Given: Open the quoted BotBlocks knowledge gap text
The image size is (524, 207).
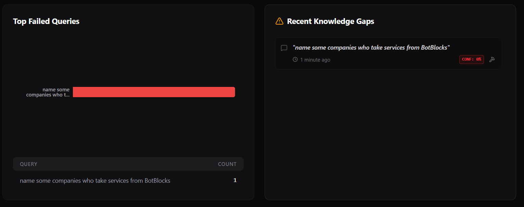Looking at the screenshot, I should click(371, 48).
